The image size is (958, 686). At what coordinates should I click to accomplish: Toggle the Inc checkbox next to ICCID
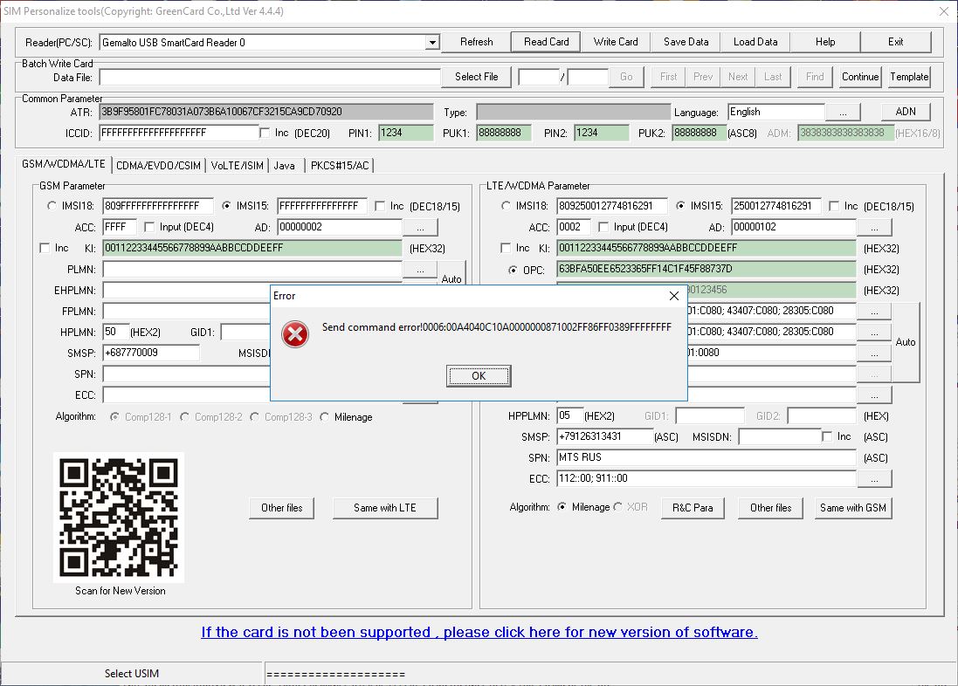pyautogui.click(x=265, y=133)
